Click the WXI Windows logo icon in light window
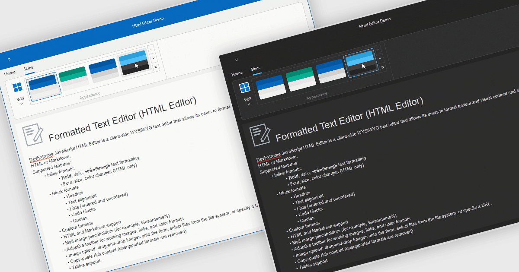 click(18, 88)
